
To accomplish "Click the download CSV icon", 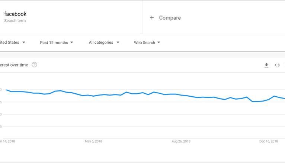I will (266, 65).
